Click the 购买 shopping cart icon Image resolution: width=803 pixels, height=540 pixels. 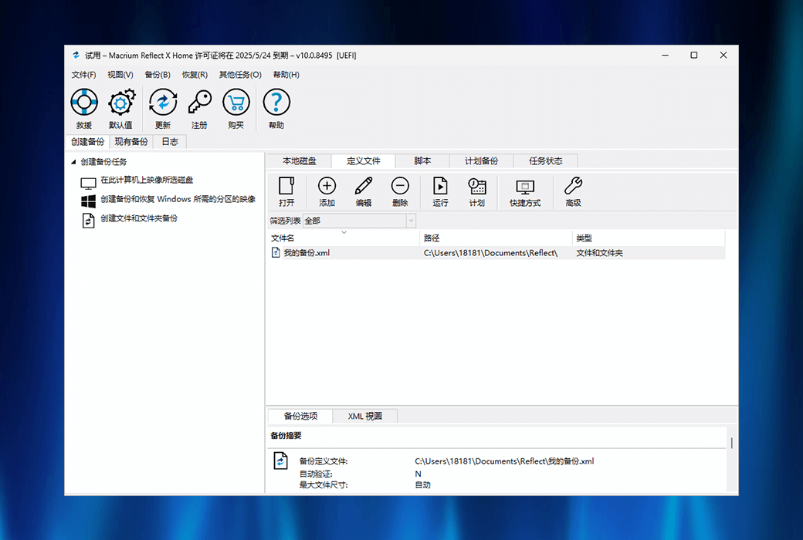(x=236, y=103)
